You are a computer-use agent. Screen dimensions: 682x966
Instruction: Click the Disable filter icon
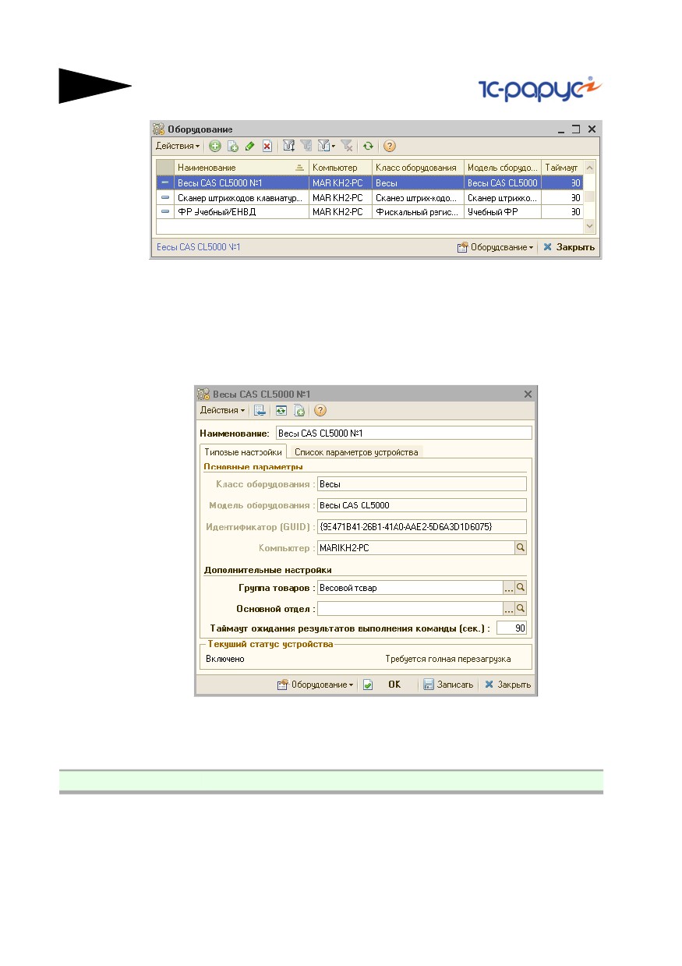[x=346, y=146]
